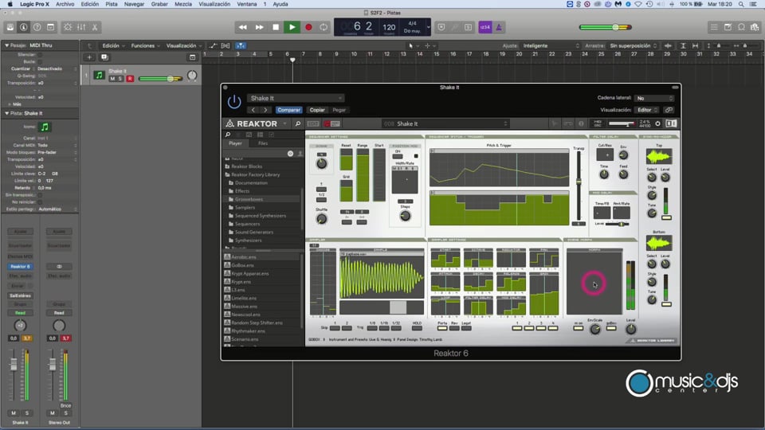Click the red Record button

[x=308, y=27]
